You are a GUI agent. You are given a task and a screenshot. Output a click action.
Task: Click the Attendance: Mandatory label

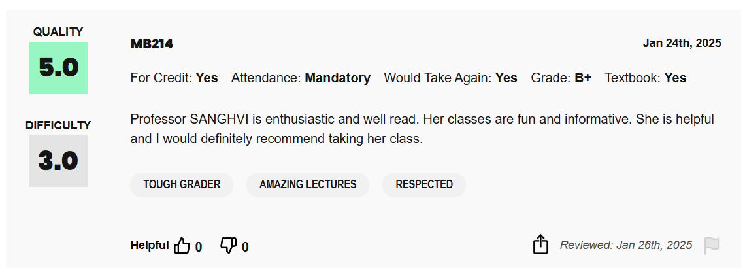[301, 78]
